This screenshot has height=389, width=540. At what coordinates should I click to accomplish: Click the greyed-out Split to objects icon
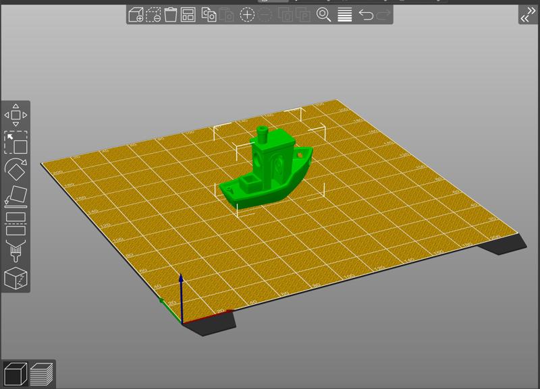pyautogui.click(x=286, y=15)
